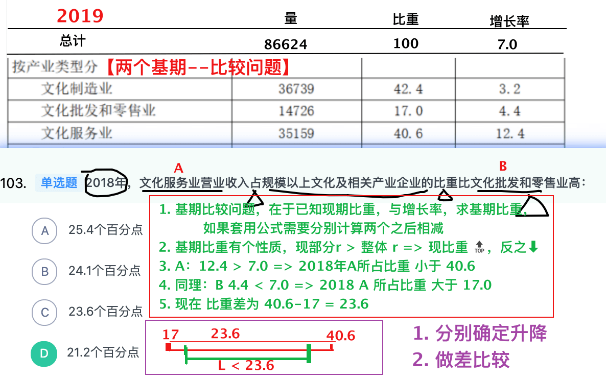Click the 比重 column header
The width and height of the screenshot is (606, 379).
(406, 20)
